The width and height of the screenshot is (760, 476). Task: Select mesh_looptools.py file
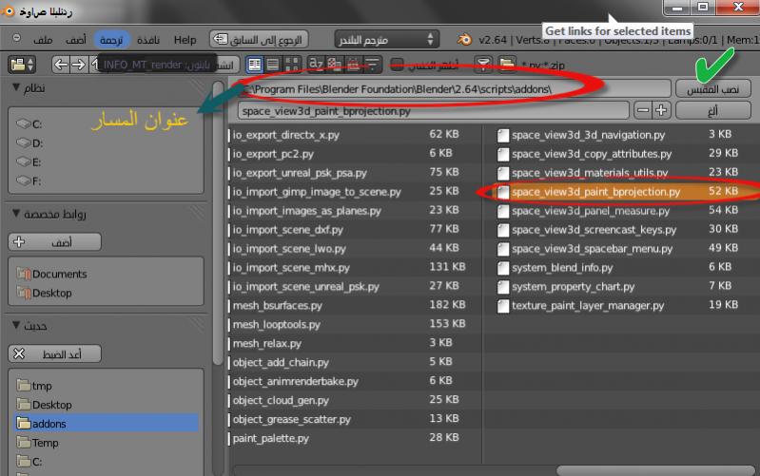click(x=276, y=324)
